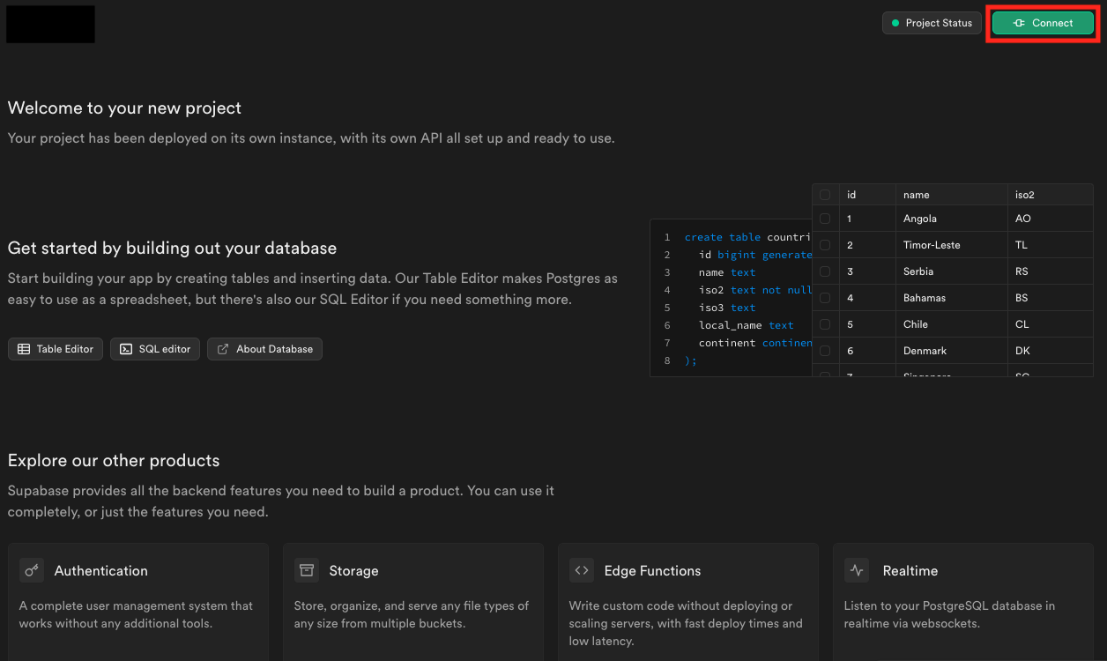Click the 'local_name text' code line
This screenshot has height=661, width=1107.
click(747, 325)
